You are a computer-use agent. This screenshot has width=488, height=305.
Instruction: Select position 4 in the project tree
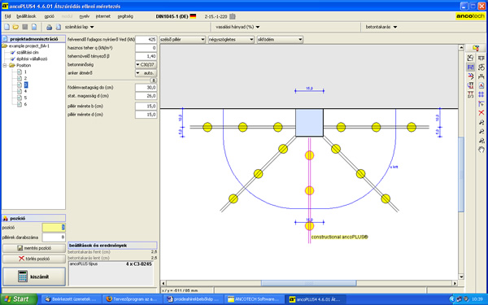tap(25, 91)
